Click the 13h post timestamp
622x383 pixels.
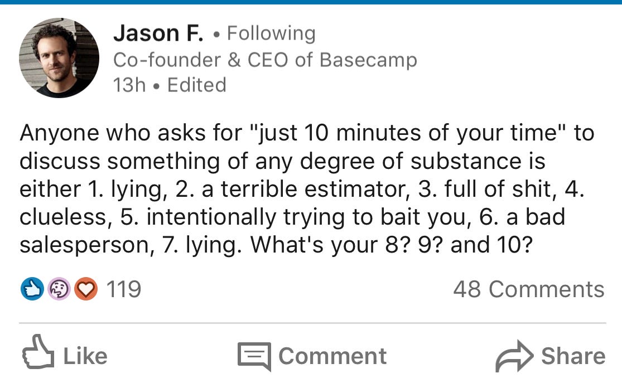point(129,85)
